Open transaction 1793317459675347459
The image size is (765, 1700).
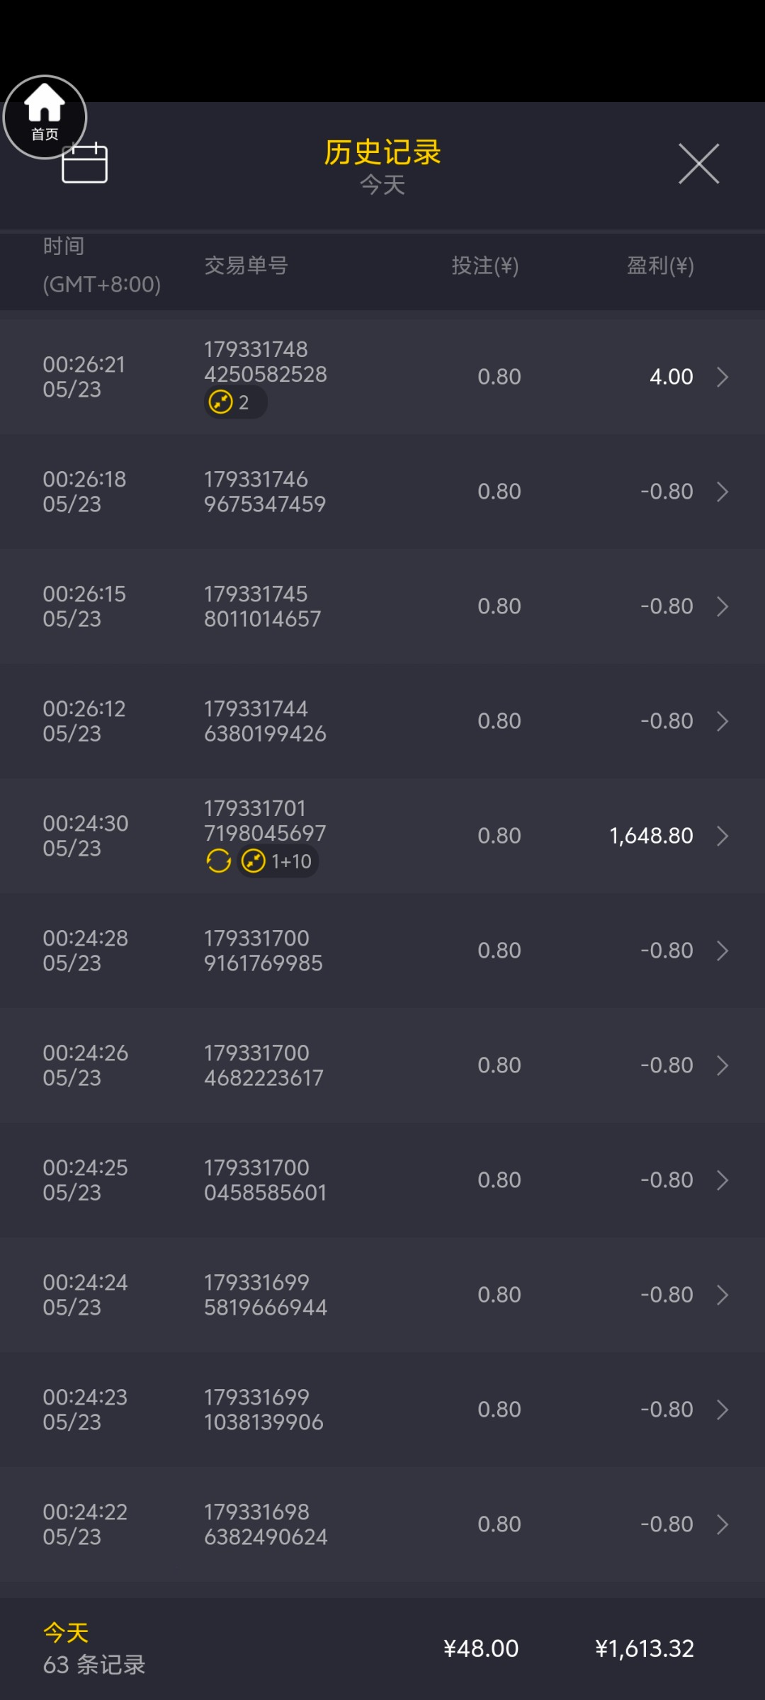coord(264,492)
